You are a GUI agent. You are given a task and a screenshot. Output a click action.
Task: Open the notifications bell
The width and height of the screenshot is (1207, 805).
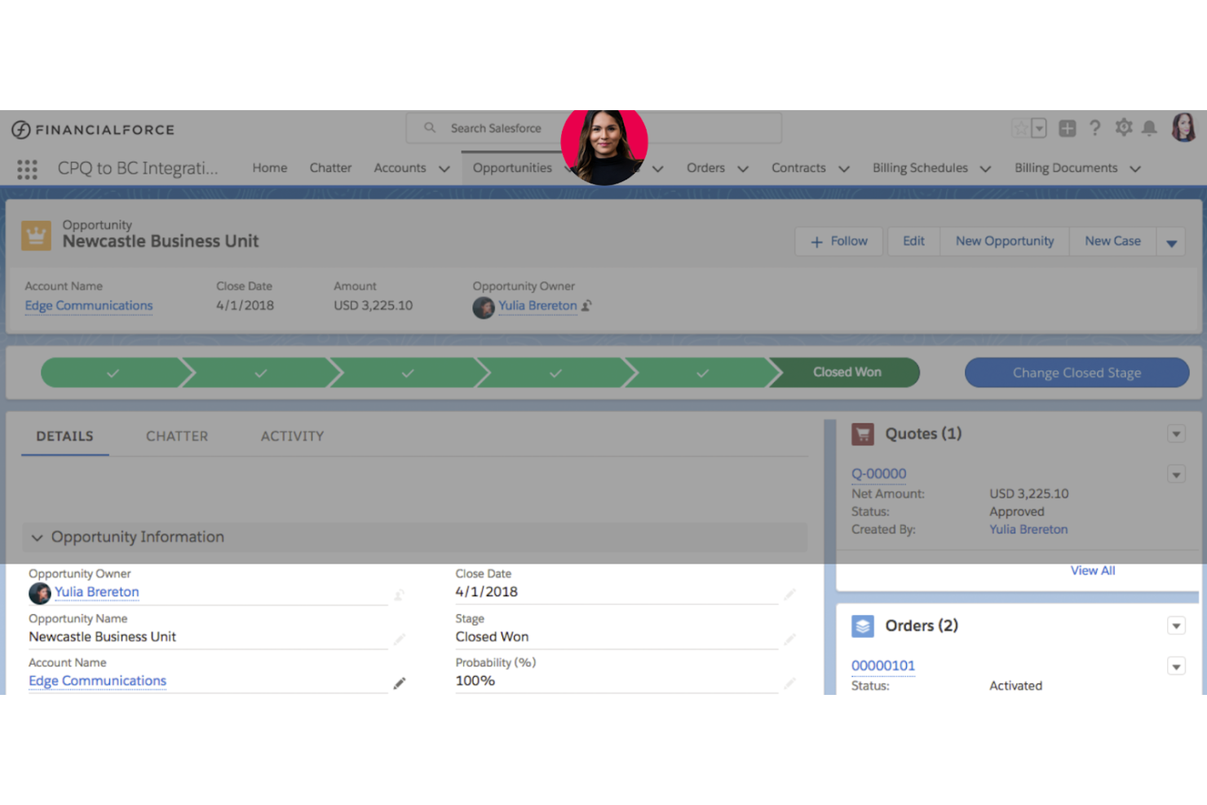point(1149,128)
